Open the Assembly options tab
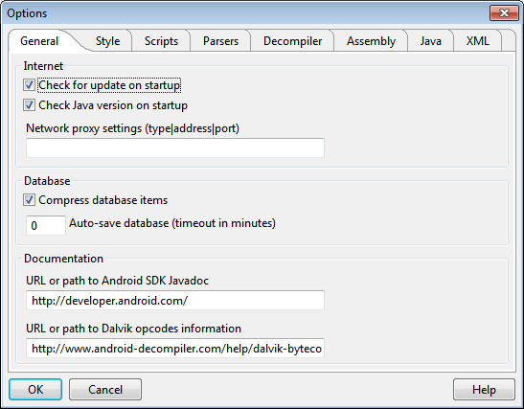524x409 pixels. point(371,41)
